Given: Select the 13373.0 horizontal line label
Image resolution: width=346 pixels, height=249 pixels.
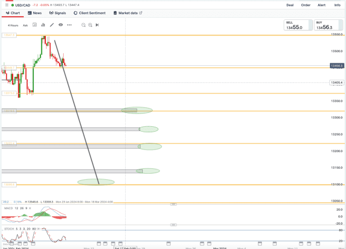Looking at the screenshot, I should click(x=9, y=94).
